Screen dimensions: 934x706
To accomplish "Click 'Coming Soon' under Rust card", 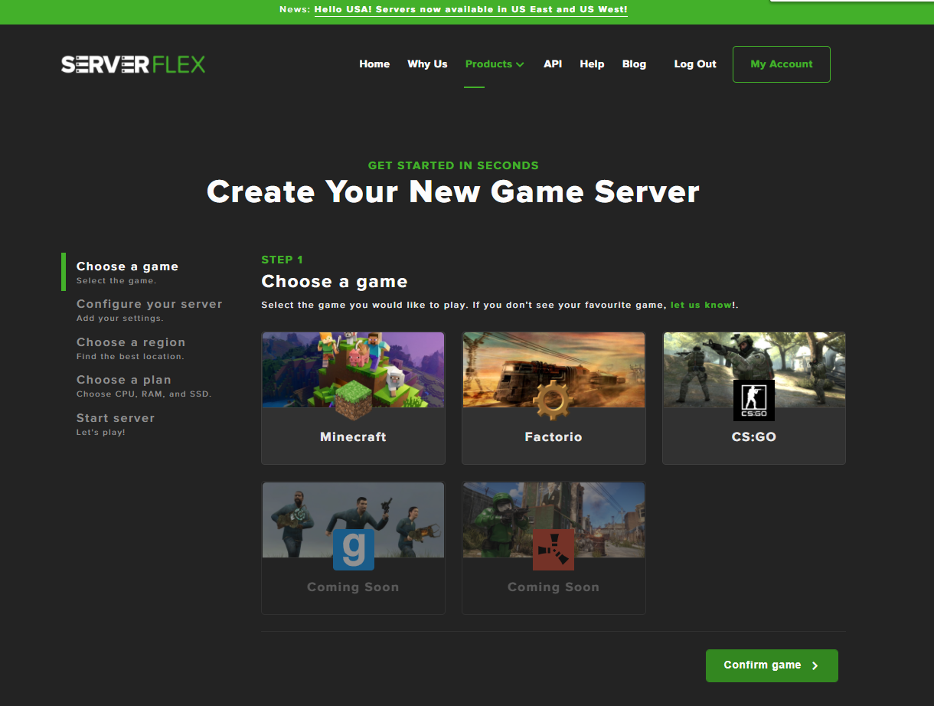I will tap(554, 587).
